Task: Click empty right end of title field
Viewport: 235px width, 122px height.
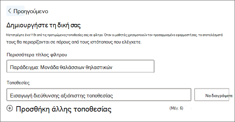Action: pyautogui.click(x=135, y=66)
